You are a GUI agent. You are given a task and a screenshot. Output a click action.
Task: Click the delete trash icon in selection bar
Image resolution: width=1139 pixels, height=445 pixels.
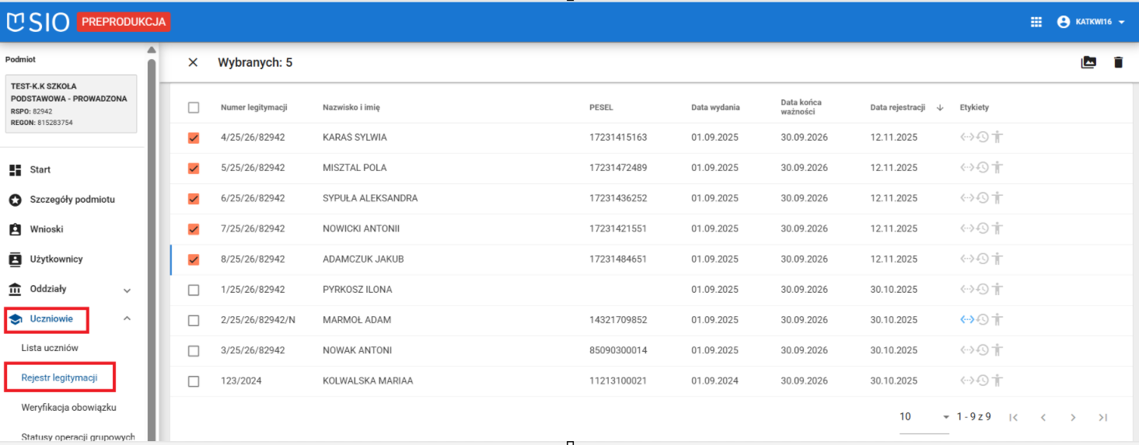1118,62
